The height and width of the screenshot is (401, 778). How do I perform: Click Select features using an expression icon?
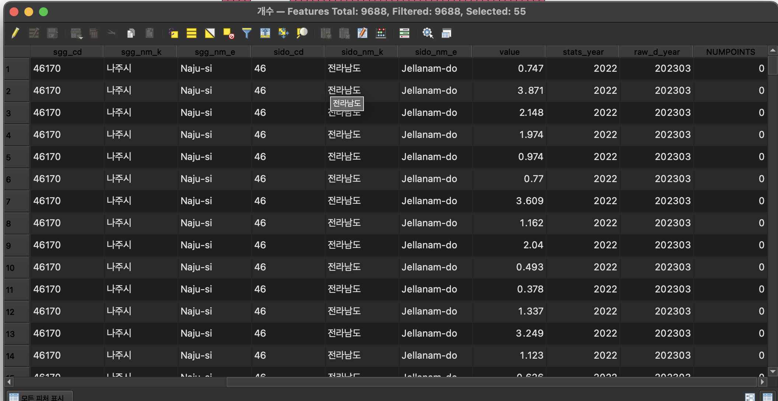173,33
